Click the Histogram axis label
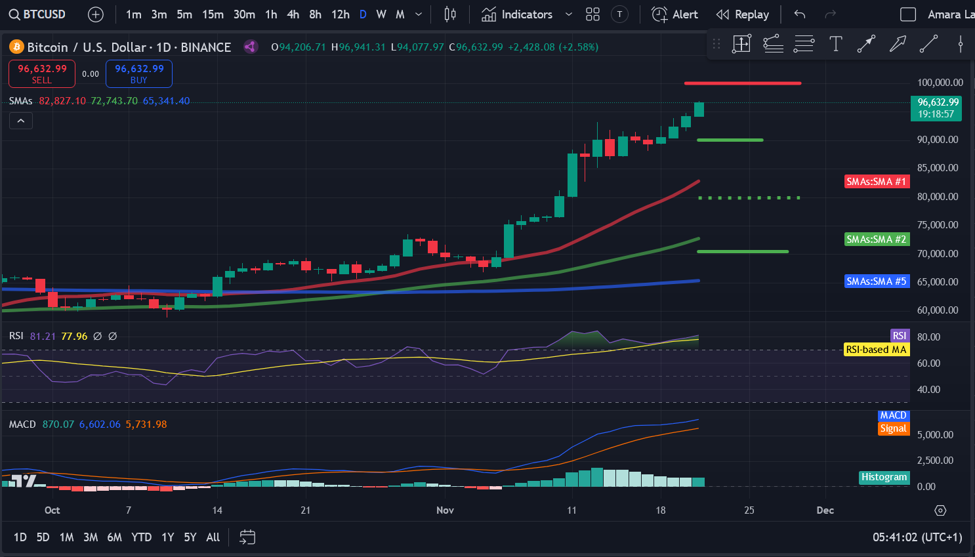Image resolution: width=975 pixels, height=557 pixels. [x=884, y=478]
